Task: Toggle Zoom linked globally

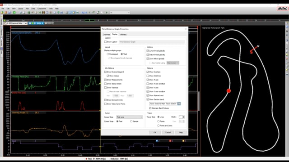Action: [x=148, y=58]
